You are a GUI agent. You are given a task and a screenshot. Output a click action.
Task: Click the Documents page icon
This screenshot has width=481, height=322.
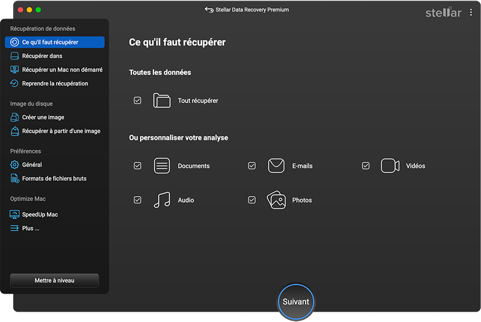tap(161, 166)
